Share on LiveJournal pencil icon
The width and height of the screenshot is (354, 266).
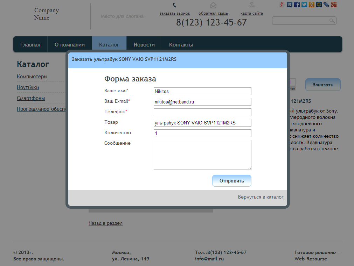coord(326,5)
